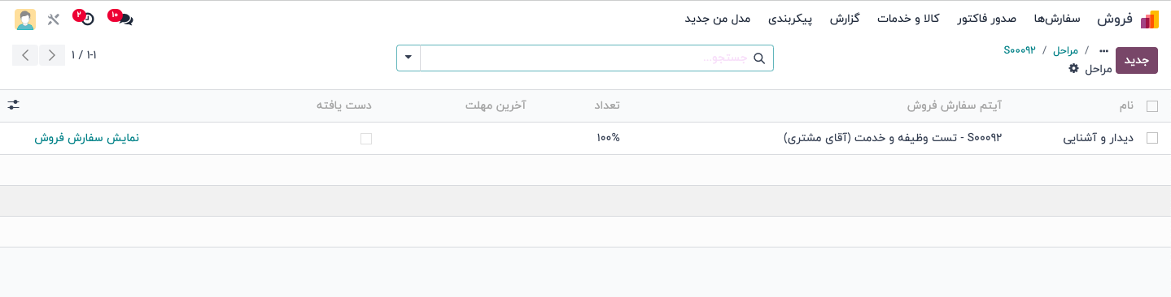Toggle the دست یافته checkbox in the row
1171x297 pixels.
tap(366, 139)
